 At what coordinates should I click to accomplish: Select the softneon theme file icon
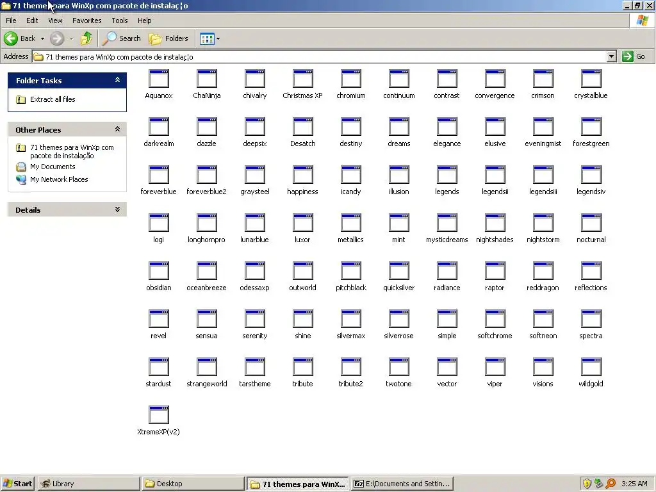(x=543, y=320)
